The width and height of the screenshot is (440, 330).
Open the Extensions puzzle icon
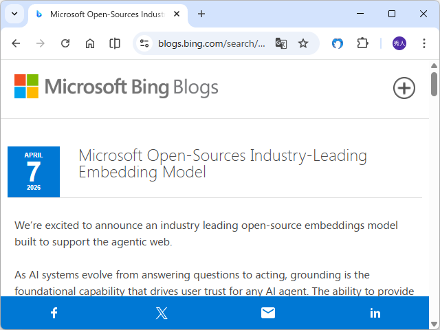point(362,43)
